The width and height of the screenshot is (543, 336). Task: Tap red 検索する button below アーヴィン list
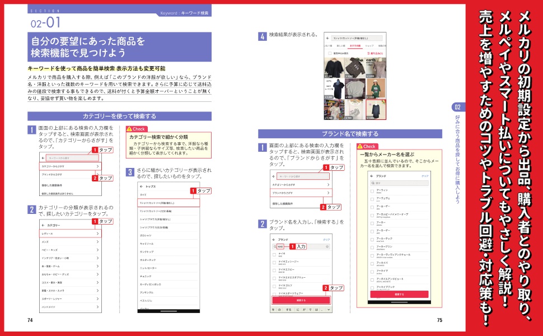[399, 294]
